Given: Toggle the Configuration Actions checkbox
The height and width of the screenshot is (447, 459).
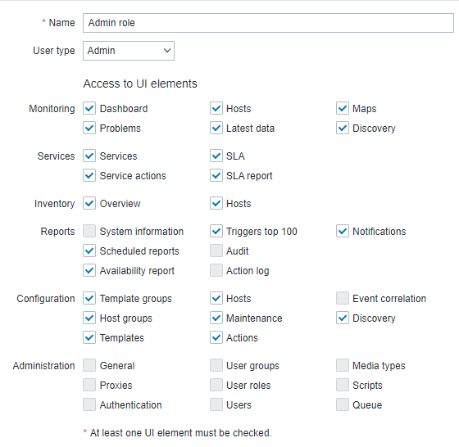Looking at the screenshot, I should point(216,337).
